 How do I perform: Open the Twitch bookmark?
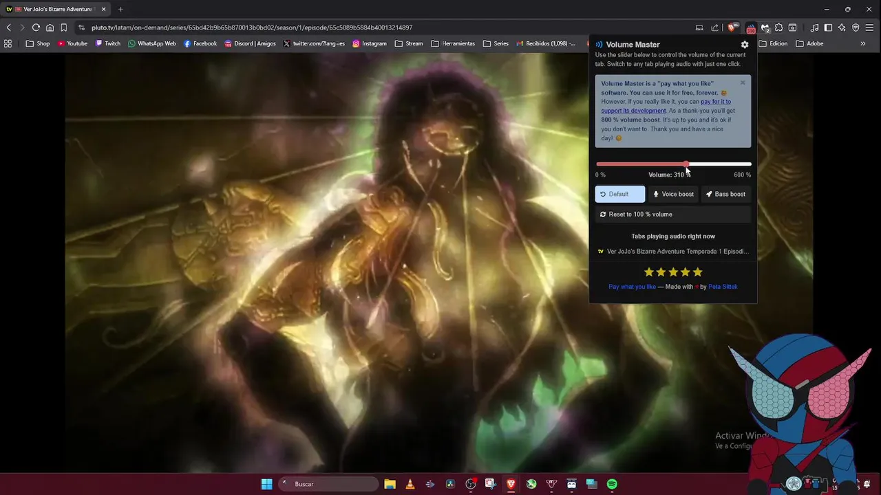(108, 43)
